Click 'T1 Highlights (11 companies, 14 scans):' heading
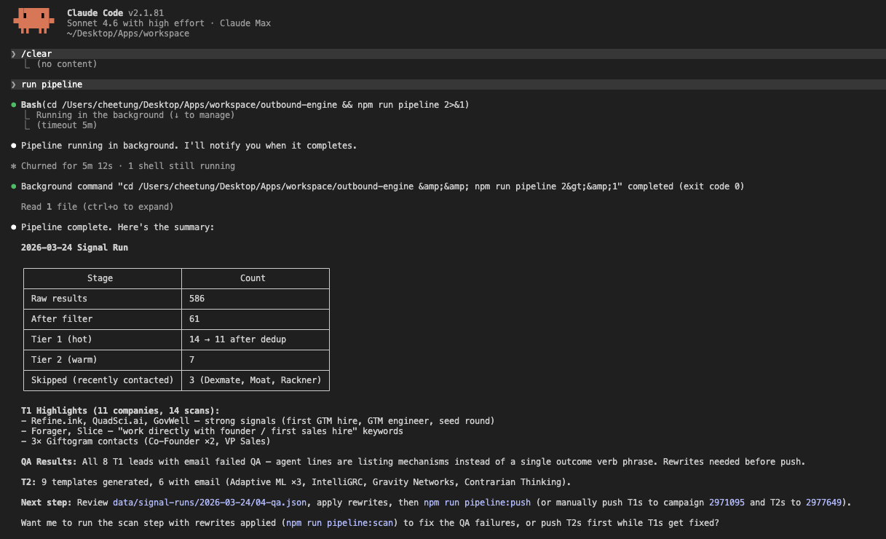 tap(120, 411)
